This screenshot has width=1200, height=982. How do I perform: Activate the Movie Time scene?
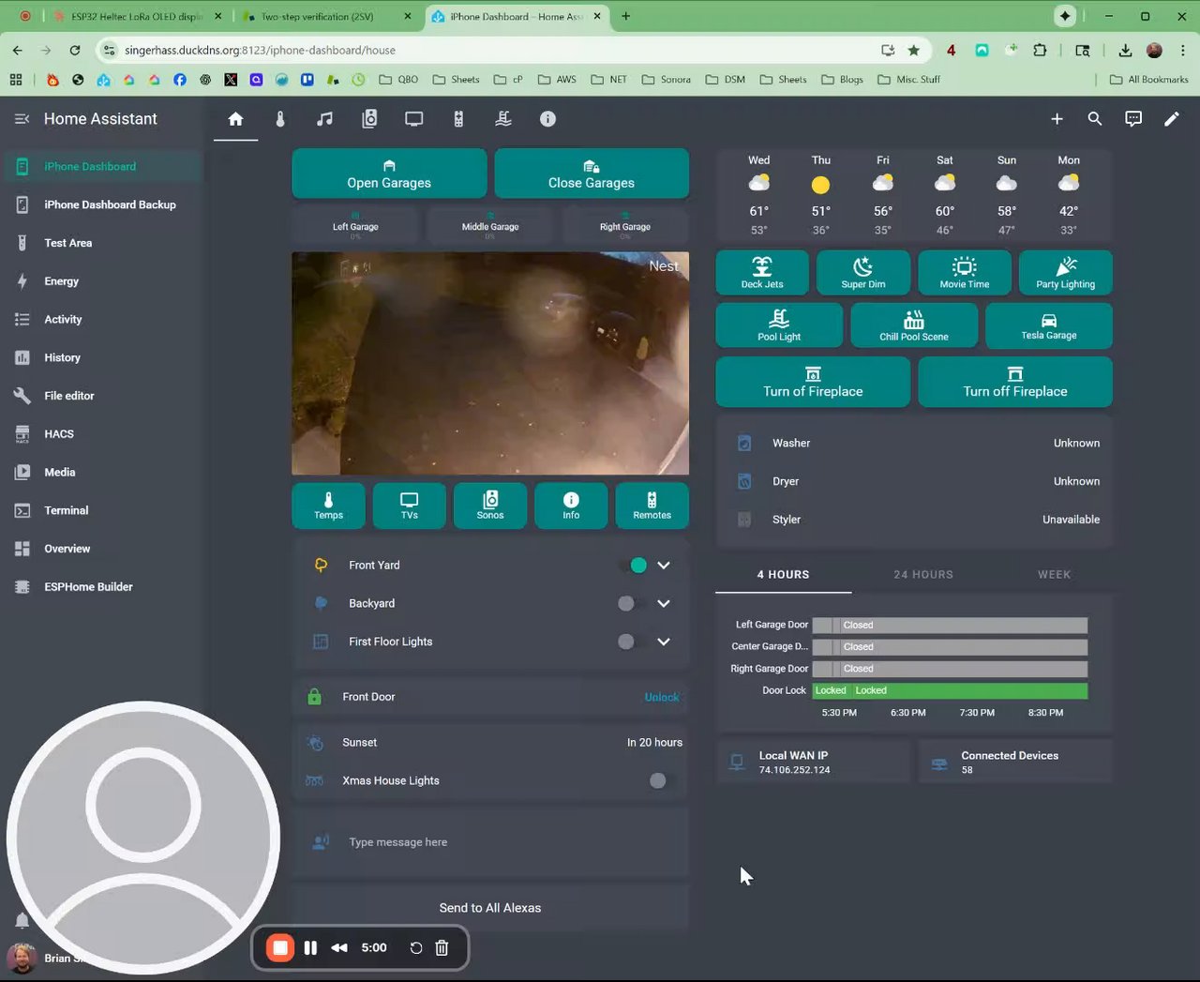coord(965,273)
